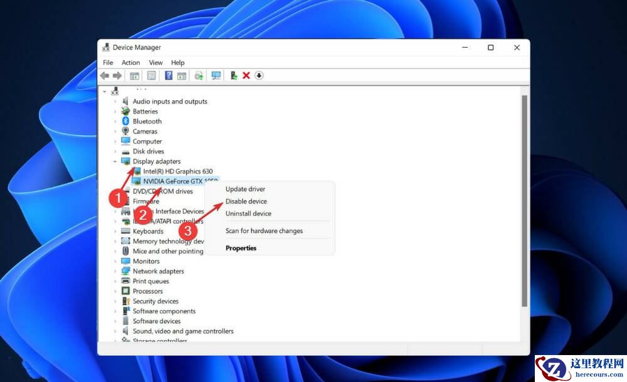Expand the Batteries category
Viewport: 627px width, 382px height.
(x=115, y=111)
